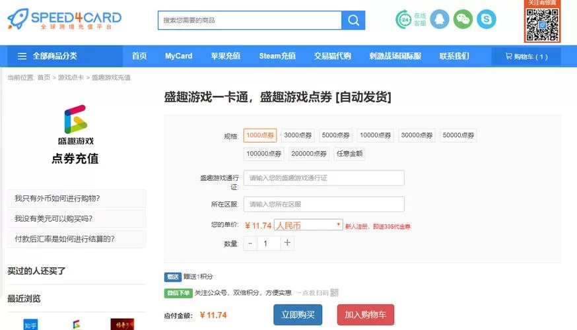Select the 10000点券 specification option
The image size is (577, 330).
coord(376,135)
